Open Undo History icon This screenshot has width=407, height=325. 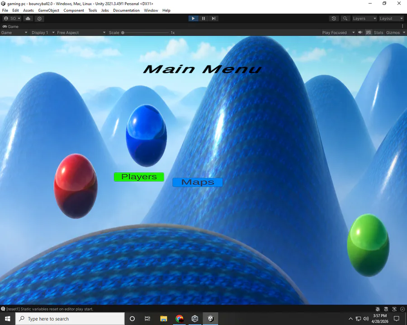[334, 19]
